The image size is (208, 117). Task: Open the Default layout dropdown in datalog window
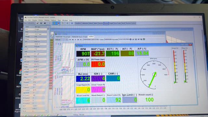point(61,40)
